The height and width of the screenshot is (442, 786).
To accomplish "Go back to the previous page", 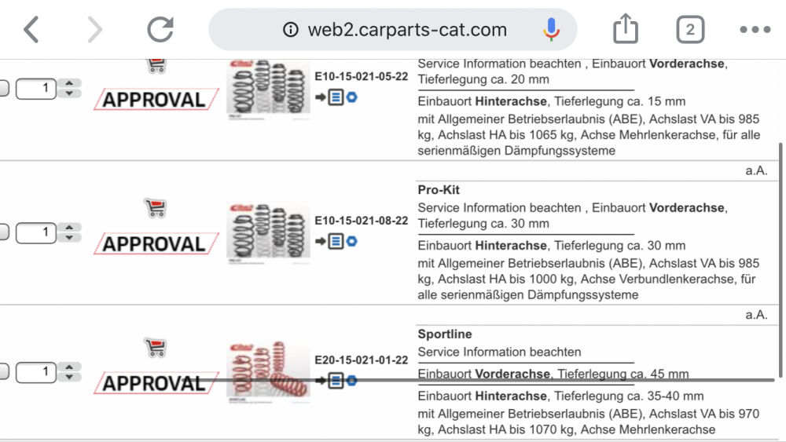I will tap(31, 30).
